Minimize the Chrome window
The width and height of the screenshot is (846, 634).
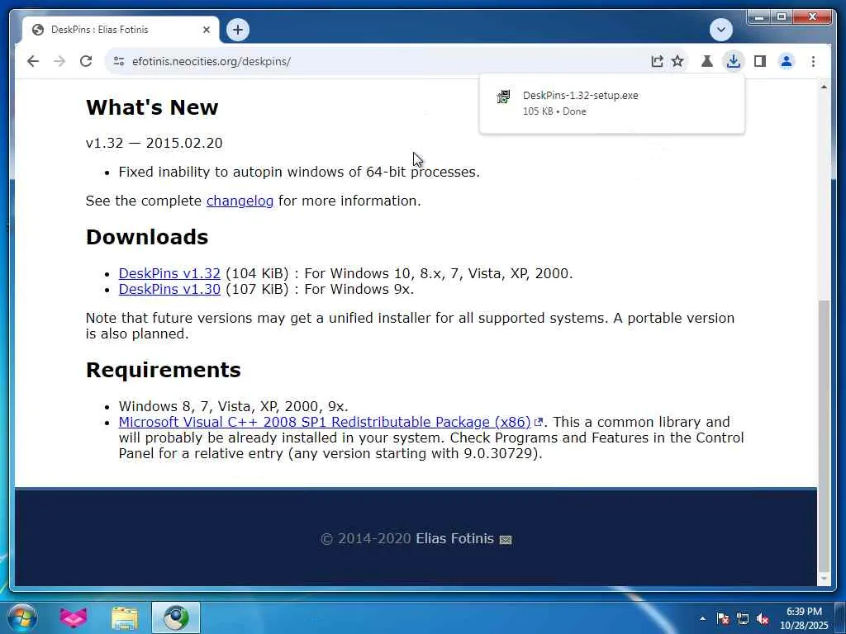pyautogui.click(x=759, y=17)
